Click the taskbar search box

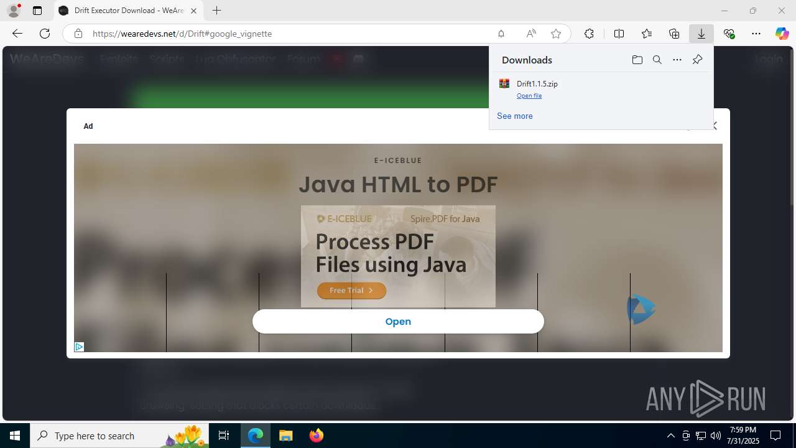[119, 436]
